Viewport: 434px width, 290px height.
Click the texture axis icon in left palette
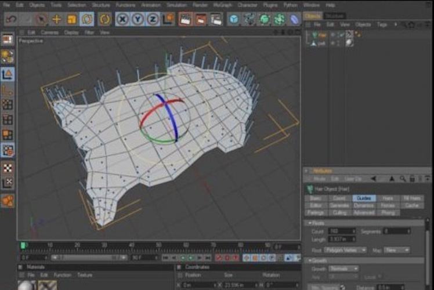pos(8,183)
